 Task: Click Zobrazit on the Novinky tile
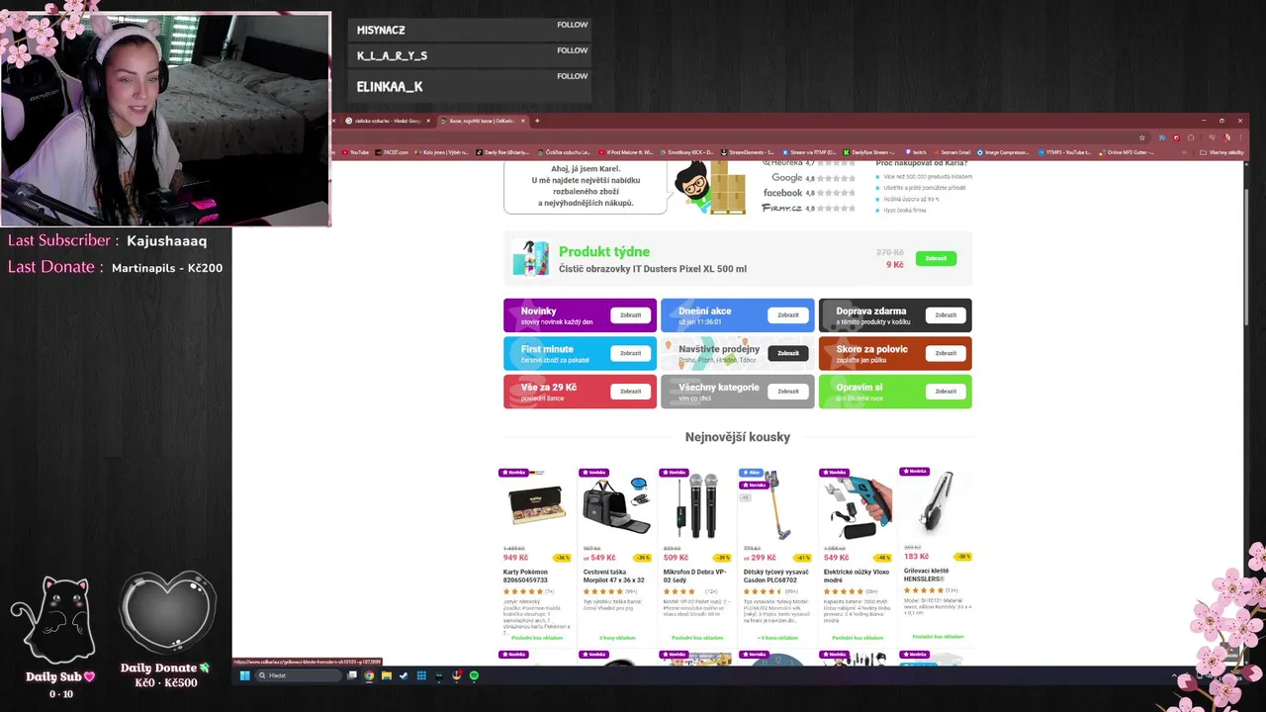coord(631,315)
